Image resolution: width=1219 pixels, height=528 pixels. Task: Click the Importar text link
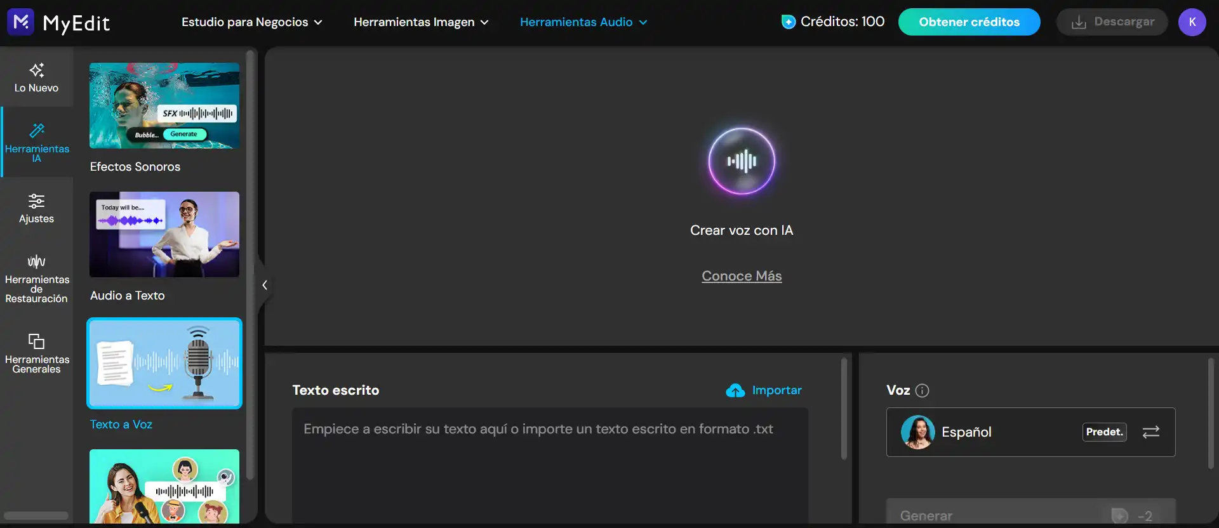pos(776,390)
